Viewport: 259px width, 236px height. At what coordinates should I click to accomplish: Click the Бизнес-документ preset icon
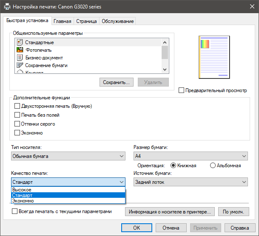[20, 58]
